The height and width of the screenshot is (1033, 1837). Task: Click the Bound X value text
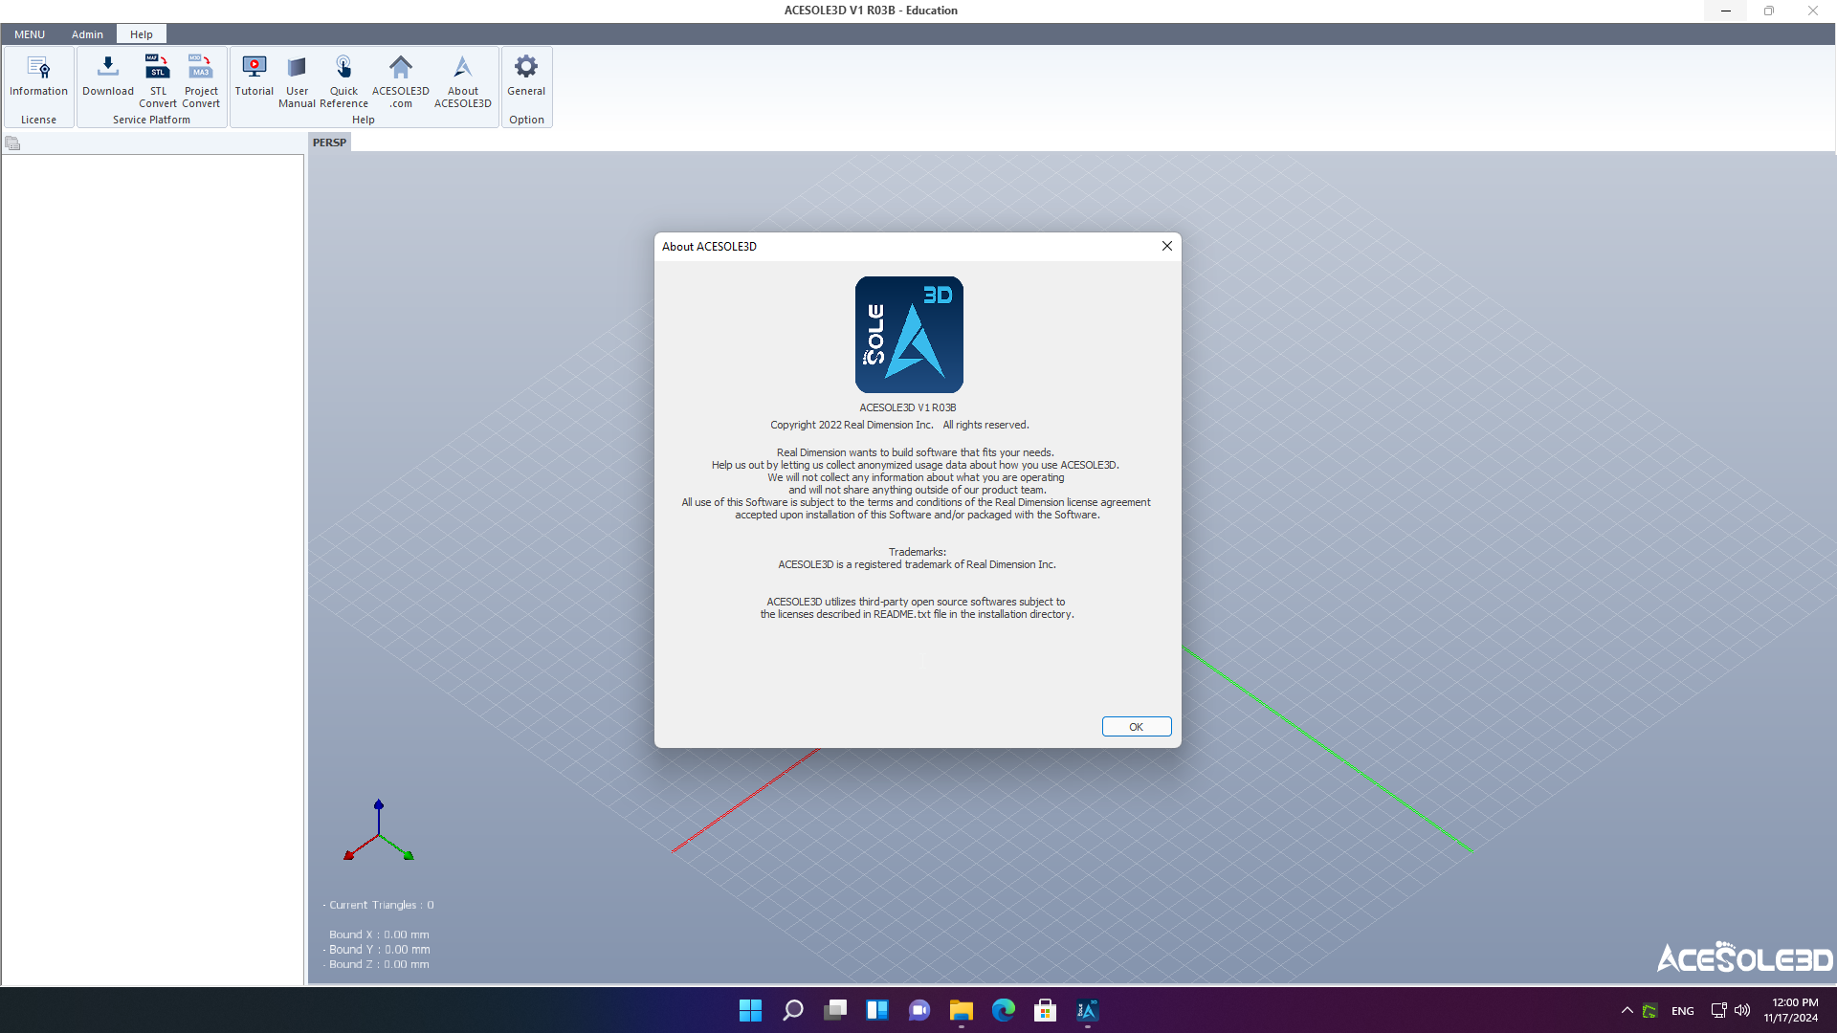pos(379,934)
